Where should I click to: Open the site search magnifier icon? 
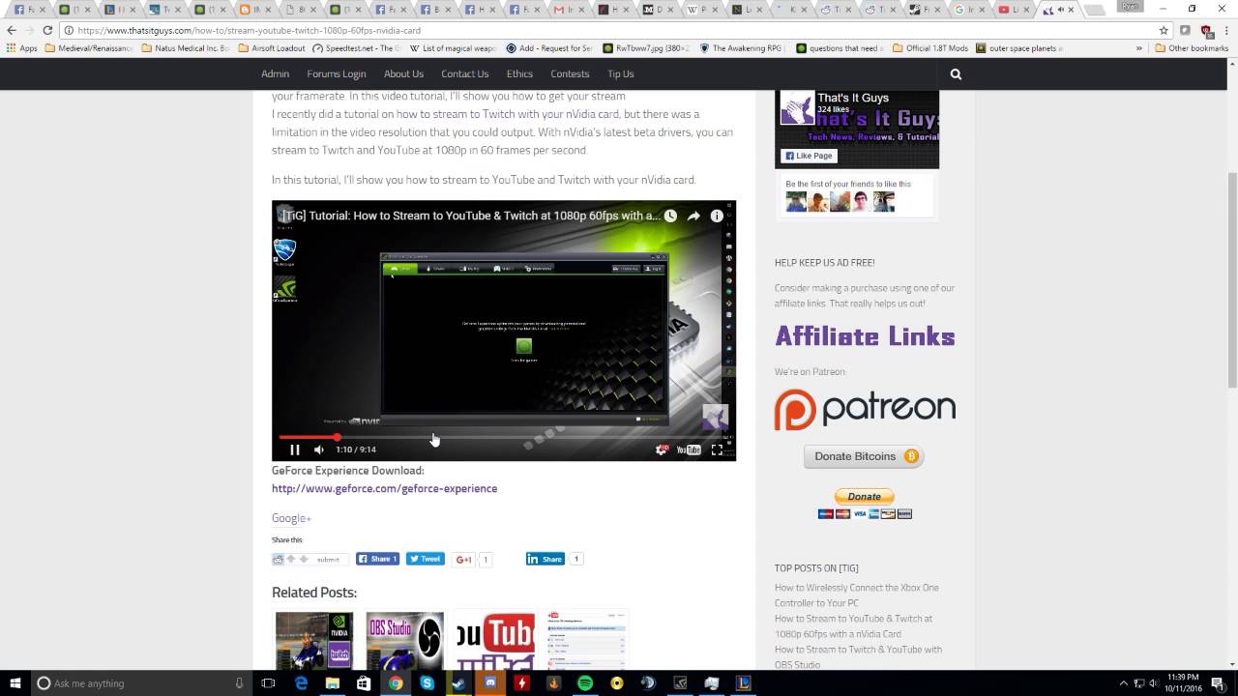pyautogui.click(x=956, y=73)
